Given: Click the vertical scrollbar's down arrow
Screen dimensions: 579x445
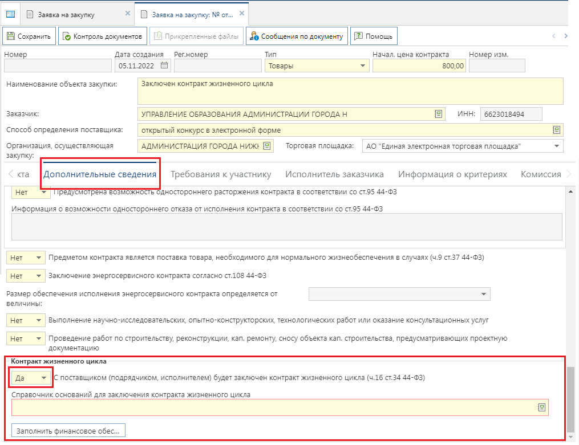Looking at the screenshot, I should pos(571,436).
